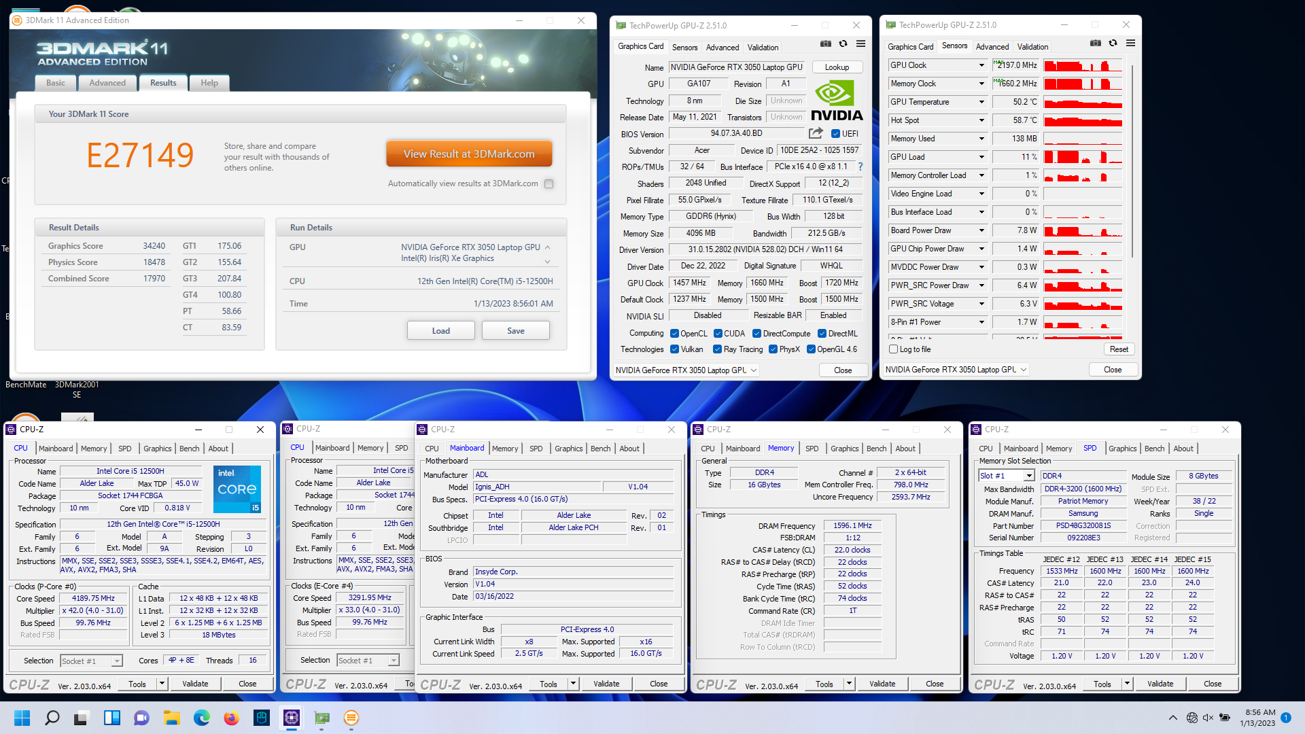Click the CPU-Z taskbar icon
The width and height of the screenshot is (1305, 734).
pos(292,718)
